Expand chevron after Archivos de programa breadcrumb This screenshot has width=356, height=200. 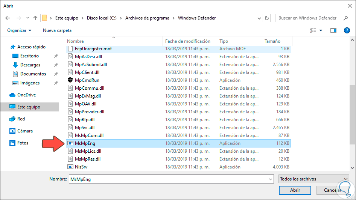coord(174,18)
